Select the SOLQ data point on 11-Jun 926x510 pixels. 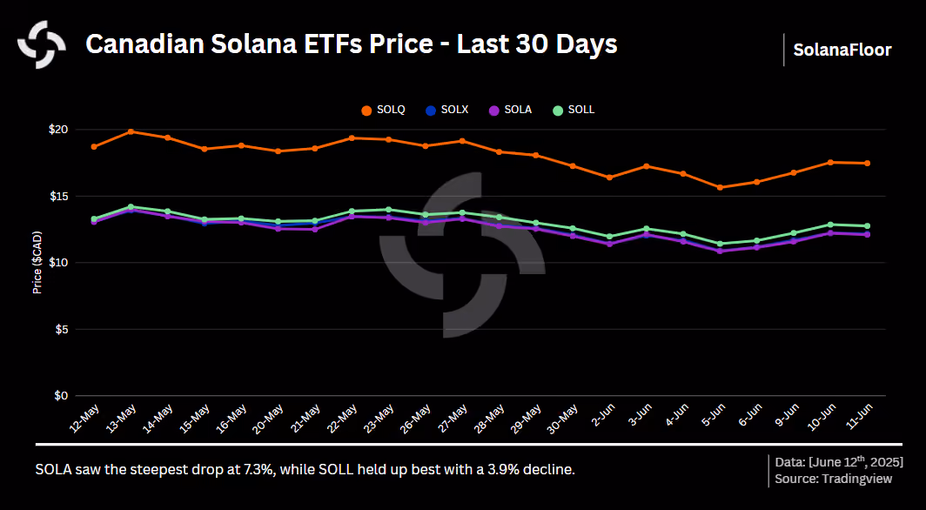click(x=867, y=163)
